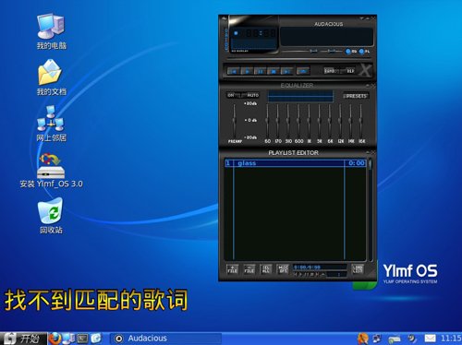Open Firefox from the taskbar
462x345 pixels.
55,339
